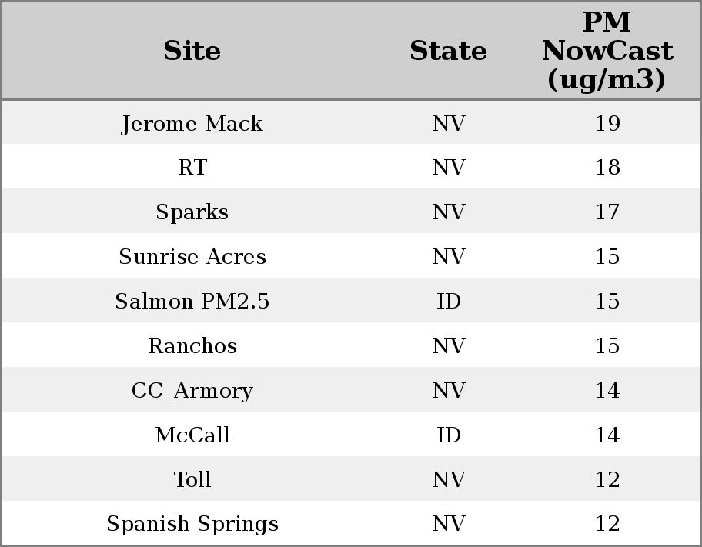This screenshot has height=547, width=702.
Task: Click the PM value 12 for Spanish Springs
Action: click(x=607, y=524)
